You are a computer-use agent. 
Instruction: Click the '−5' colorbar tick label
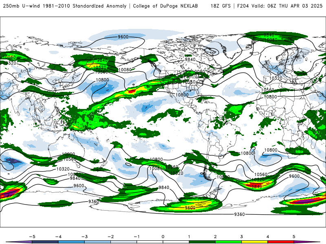(32, 237)
